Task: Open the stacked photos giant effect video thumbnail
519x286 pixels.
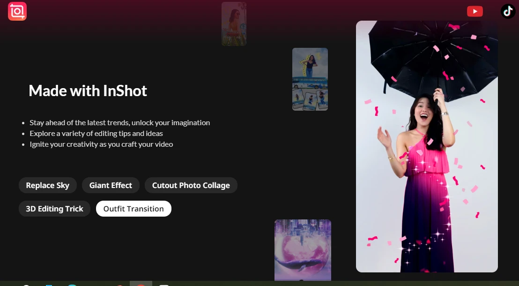Action: 310,78
